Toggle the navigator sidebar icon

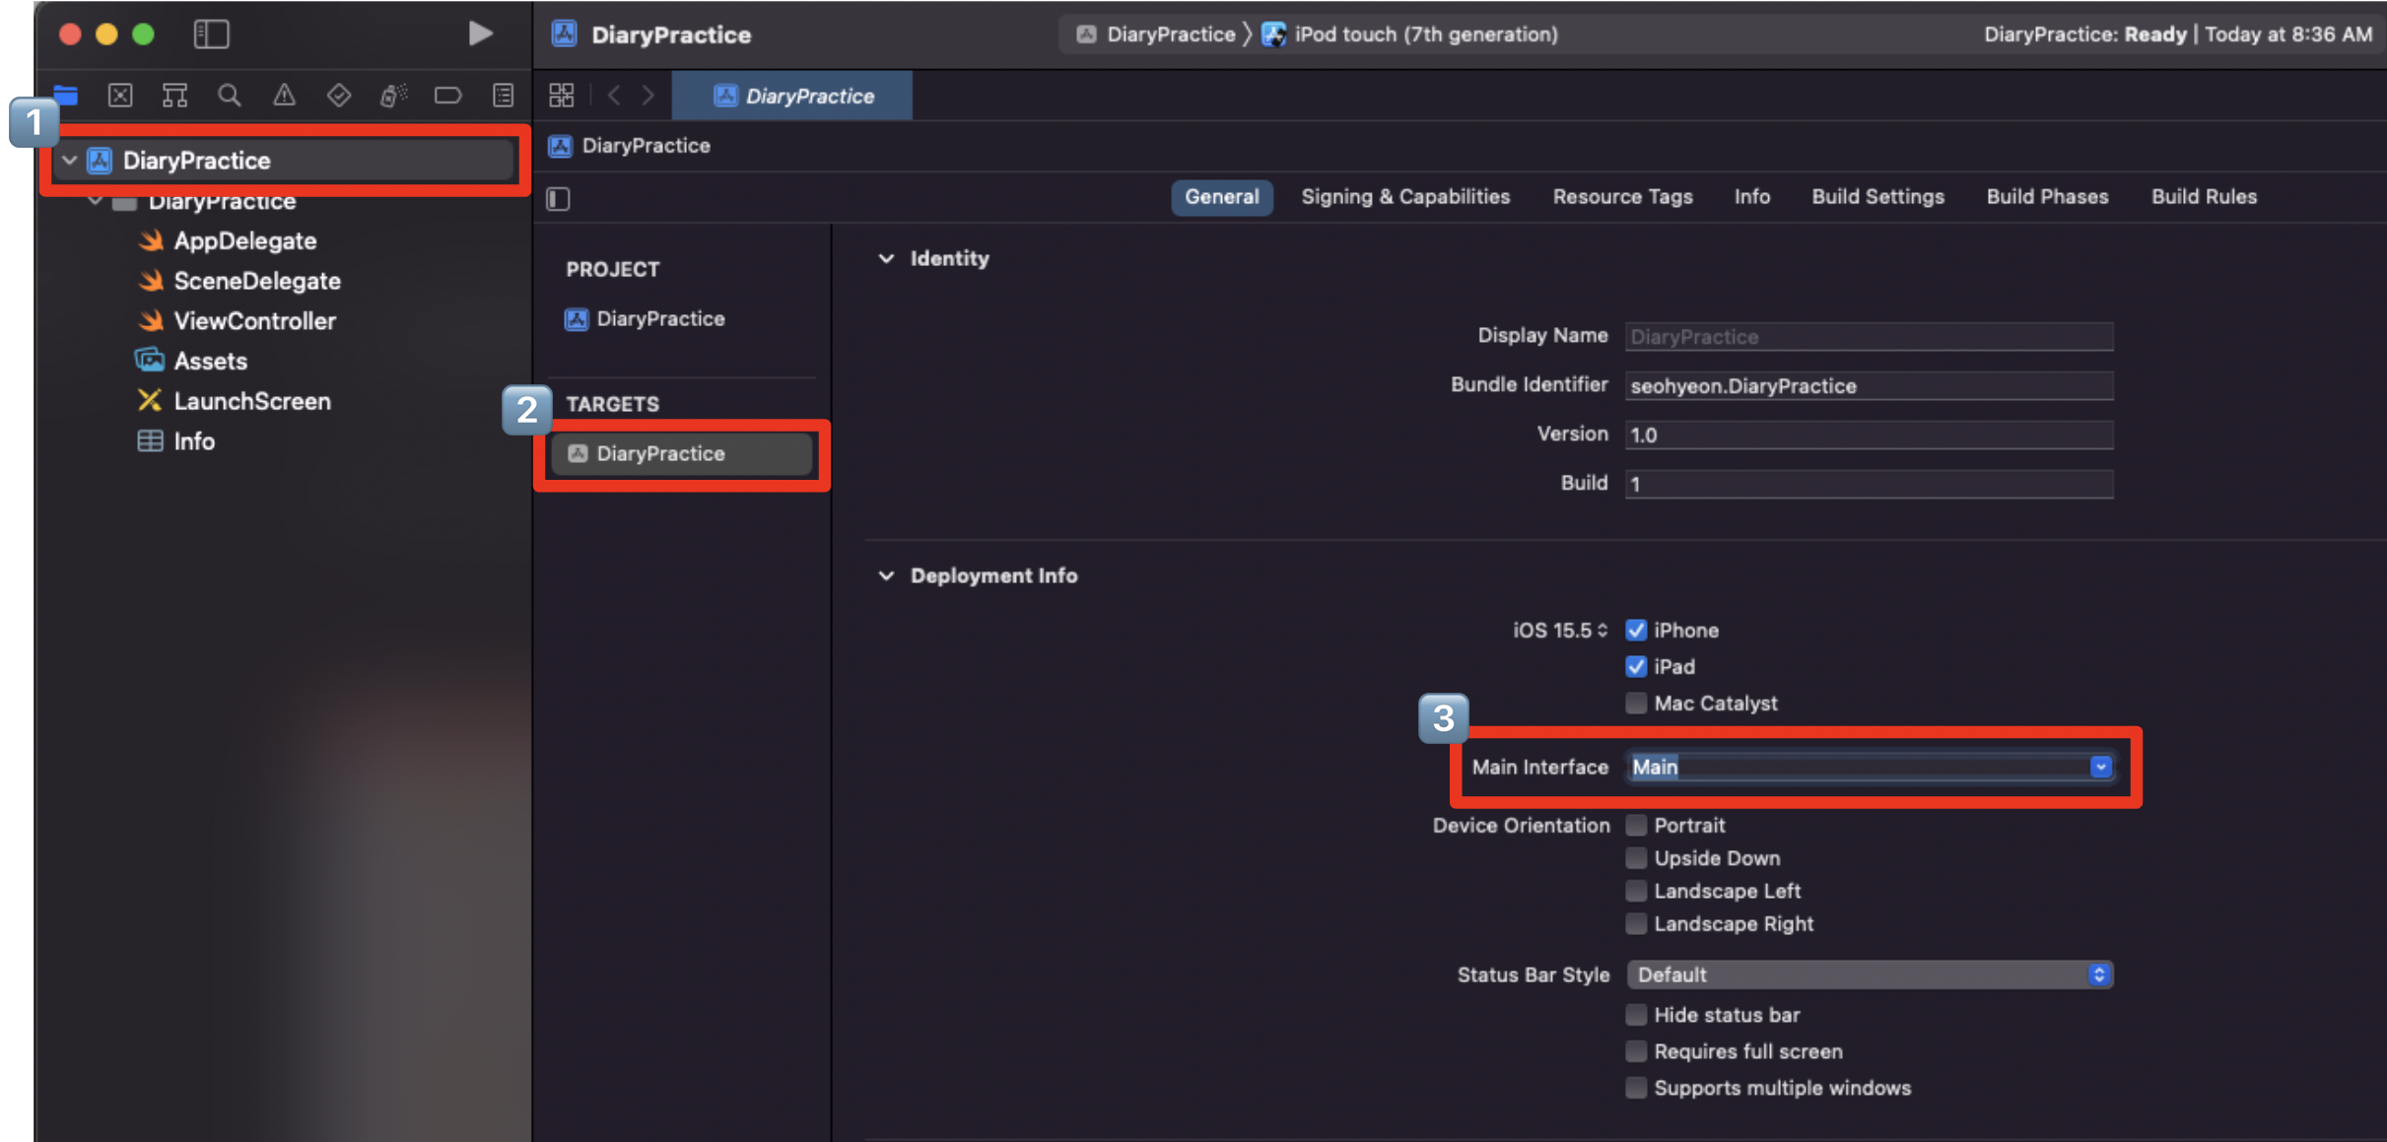click(211, 34)
